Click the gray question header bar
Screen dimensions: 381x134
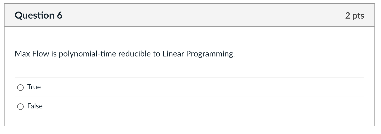[x=189, y=15]
